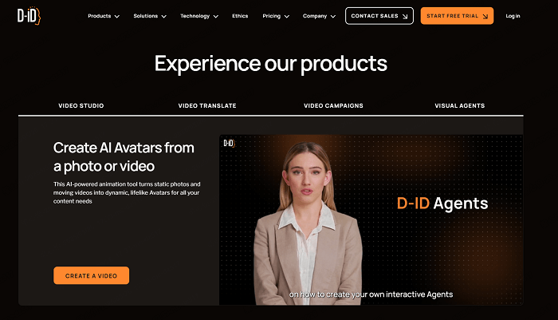Click the D-ID logo in header
The height and width of the screenshot is (320, 558).
coord(29,16)
